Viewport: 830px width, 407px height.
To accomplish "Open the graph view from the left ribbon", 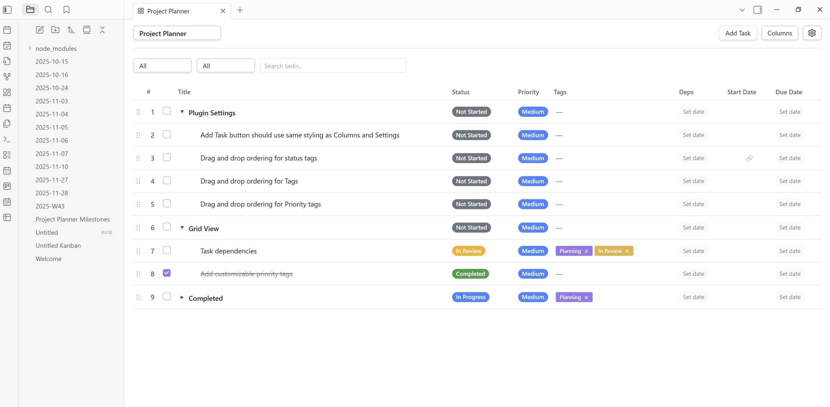I will [7, 77].
